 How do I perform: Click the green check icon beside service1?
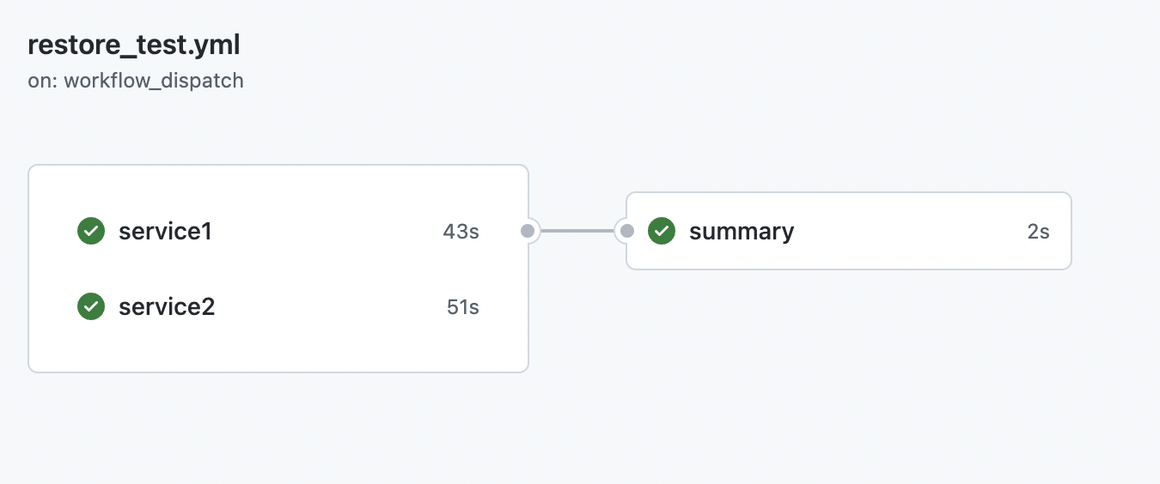(91, 231)
